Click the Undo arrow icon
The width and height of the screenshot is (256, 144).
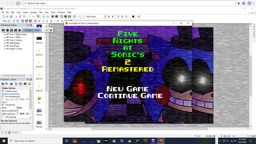(29, 17)
